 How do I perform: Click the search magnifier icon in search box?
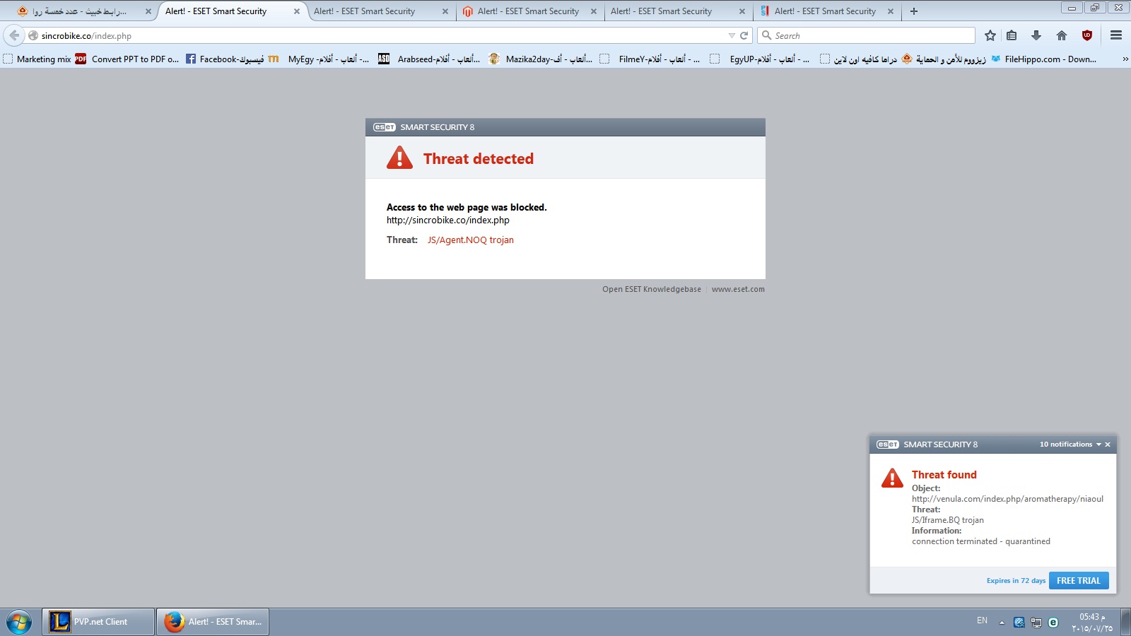point(766,35)
